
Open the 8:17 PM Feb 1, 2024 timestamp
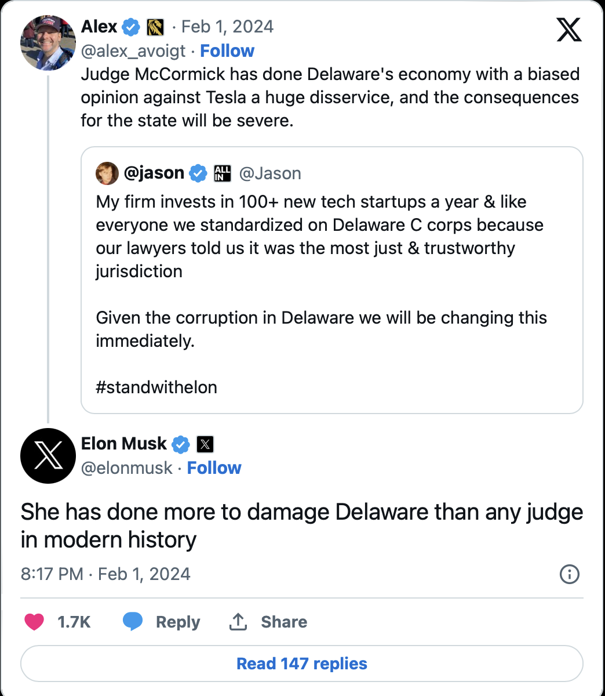point(105,574)
